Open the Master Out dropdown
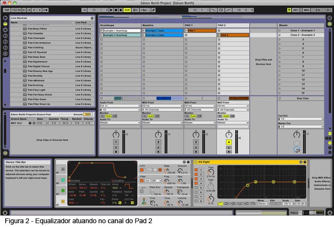 click(301, 127)
